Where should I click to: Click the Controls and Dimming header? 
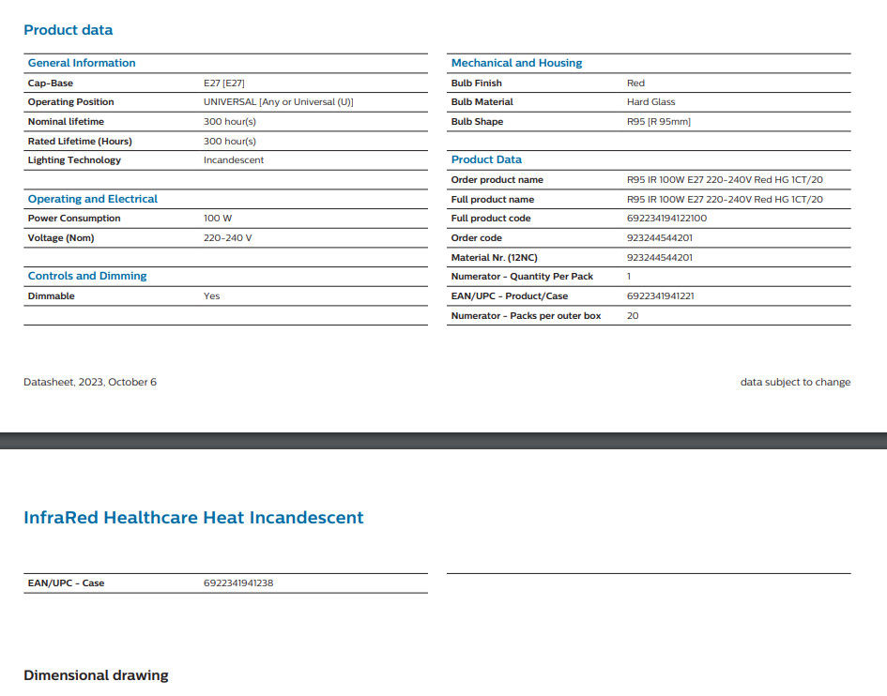(x=87, y=276)
